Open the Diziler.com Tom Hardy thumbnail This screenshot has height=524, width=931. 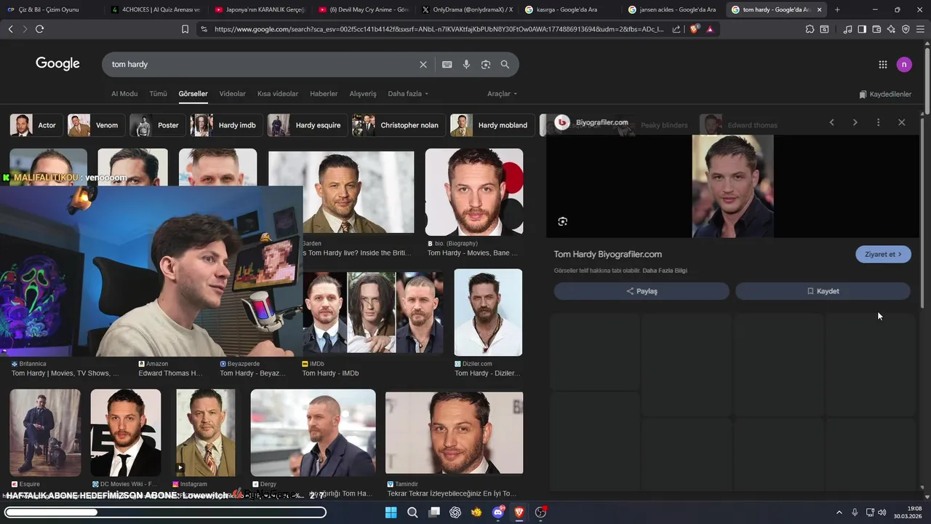point(488,312)
